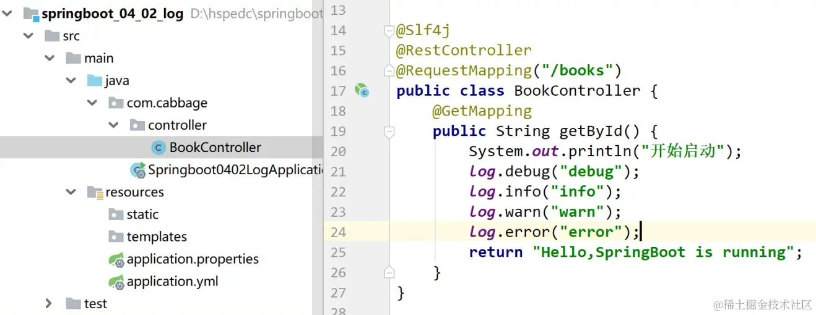Image resolution: width=816 pixels, height=315 pixels.
Task: Click the return keyword on line 25
Action: coord(495,252)
